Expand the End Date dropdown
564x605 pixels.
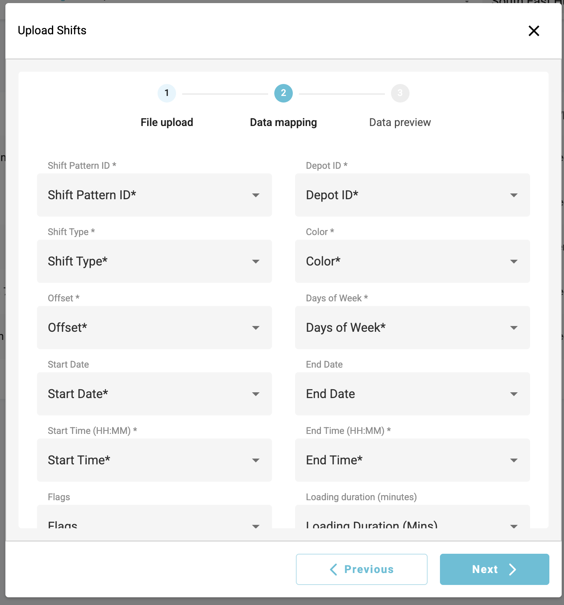412,394
